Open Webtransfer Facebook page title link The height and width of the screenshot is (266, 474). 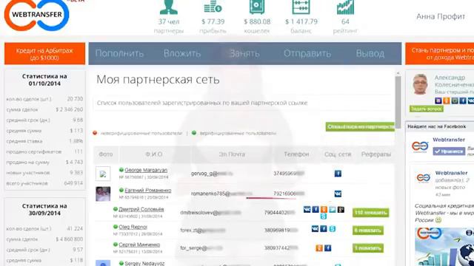[449, 140]
